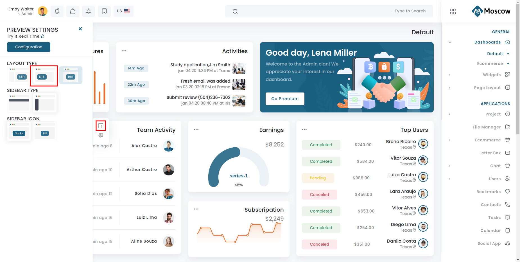Open the US language dropdown
The width and height of the screenshot is (520, 262).
tap(123, 11)
